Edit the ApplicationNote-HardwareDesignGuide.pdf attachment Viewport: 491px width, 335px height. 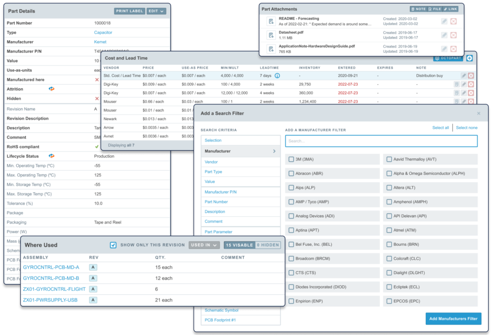(444, 49)
